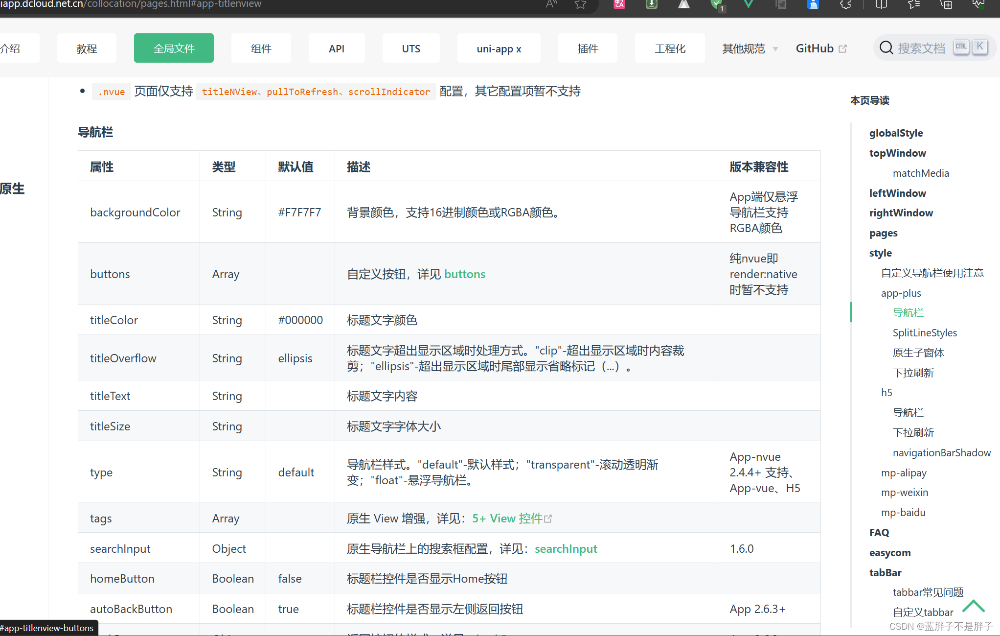
Task: Jump to globalStyle in page outline
Action: (896, 133)
